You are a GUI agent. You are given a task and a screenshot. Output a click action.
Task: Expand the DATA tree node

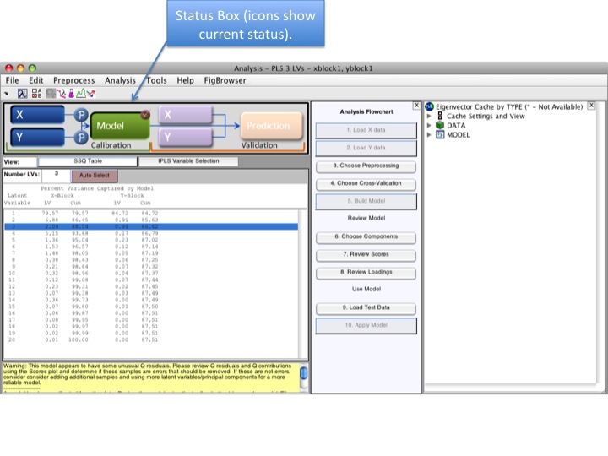[x=430, y=125]
